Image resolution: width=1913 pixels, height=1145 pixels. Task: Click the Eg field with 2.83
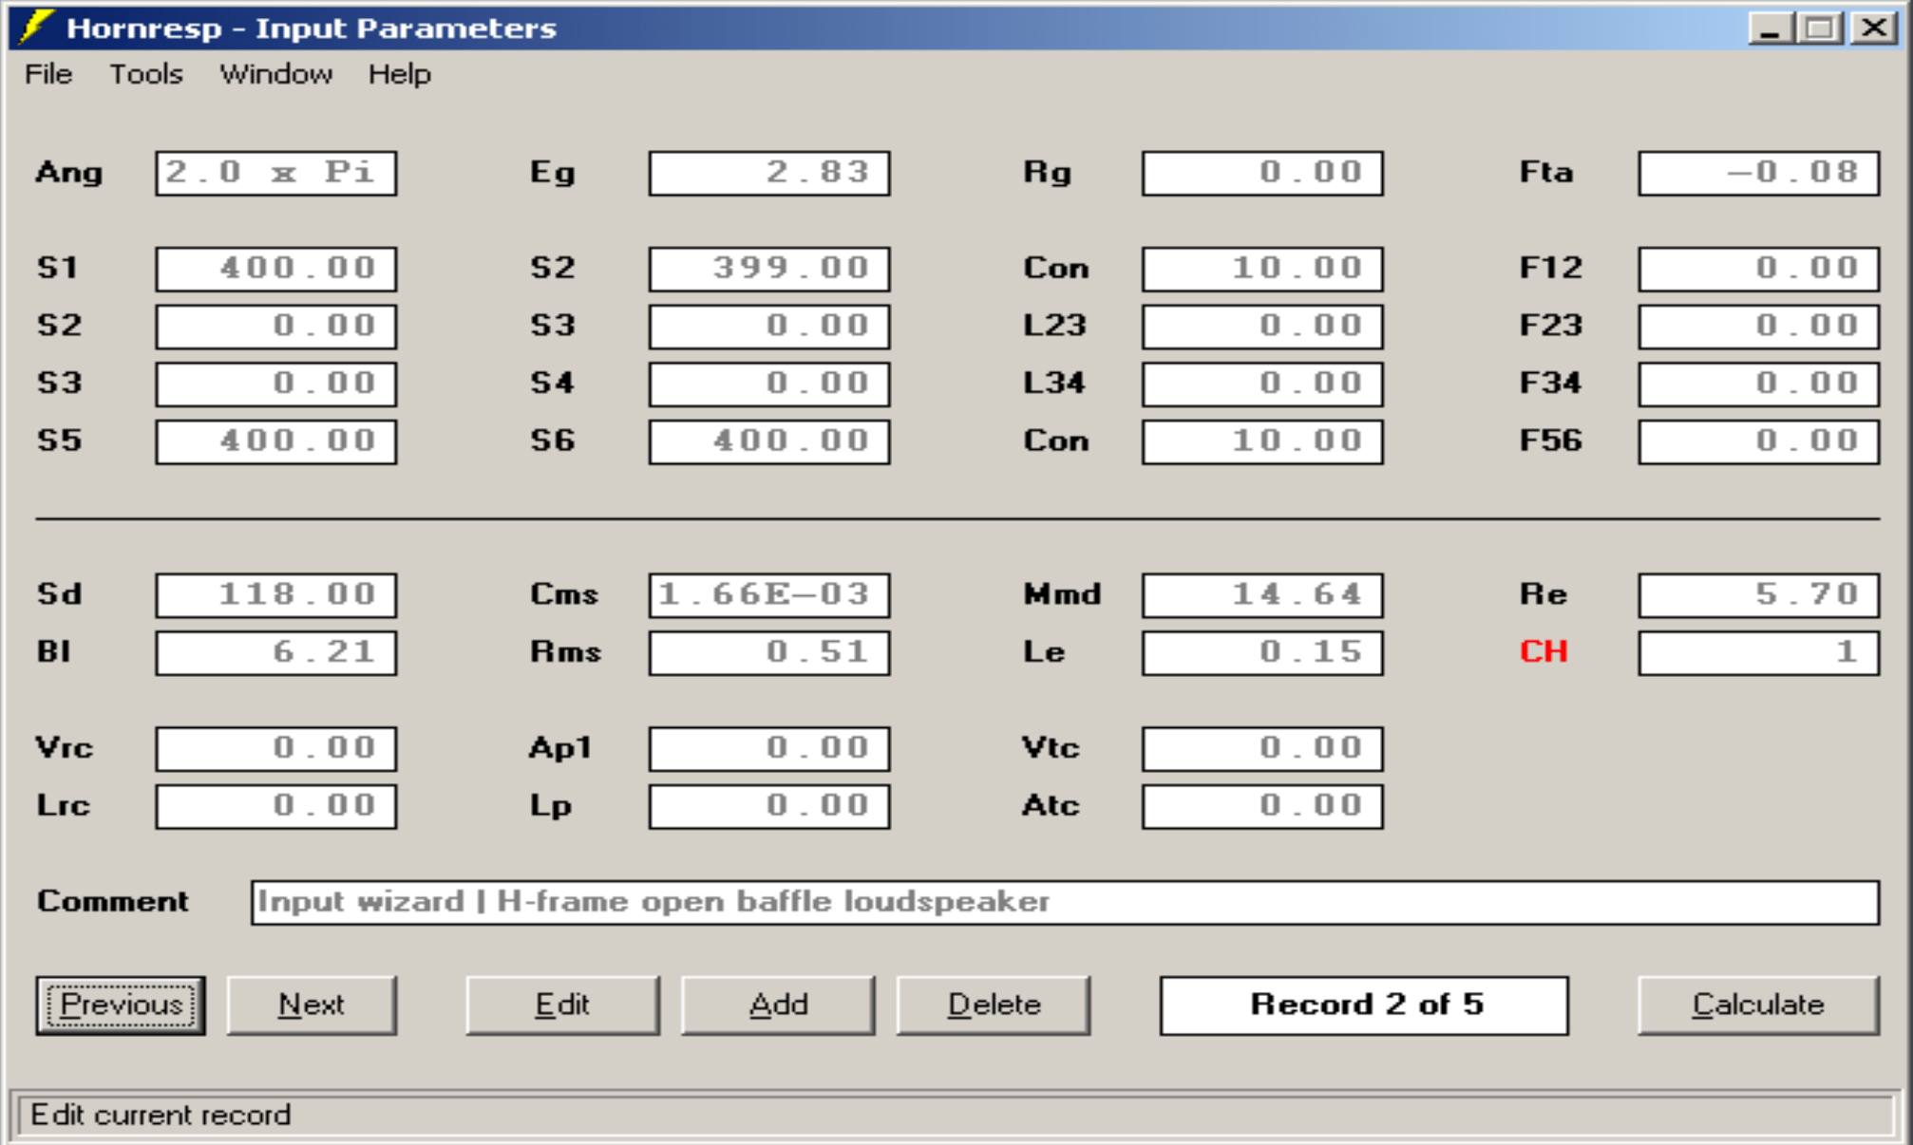769,173
